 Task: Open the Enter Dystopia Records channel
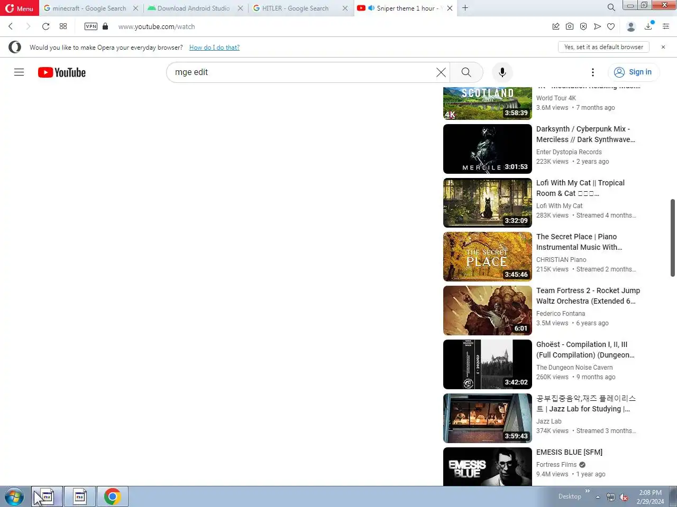[569, 152]
